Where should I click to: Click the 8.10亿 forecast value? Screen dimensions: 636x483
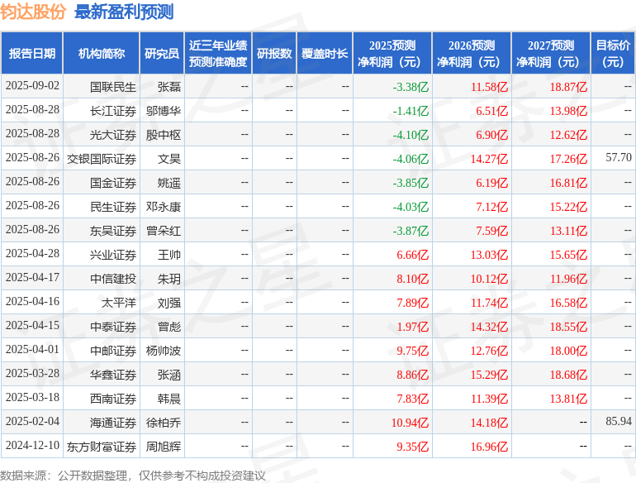(412, 278)
